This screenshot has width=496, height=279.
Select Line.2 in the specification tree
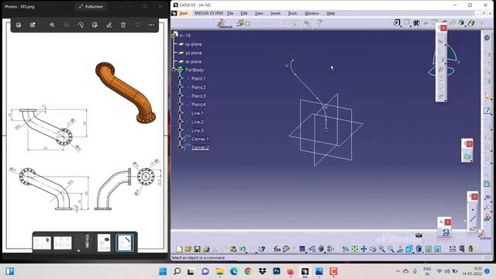[x=198, y=122]
